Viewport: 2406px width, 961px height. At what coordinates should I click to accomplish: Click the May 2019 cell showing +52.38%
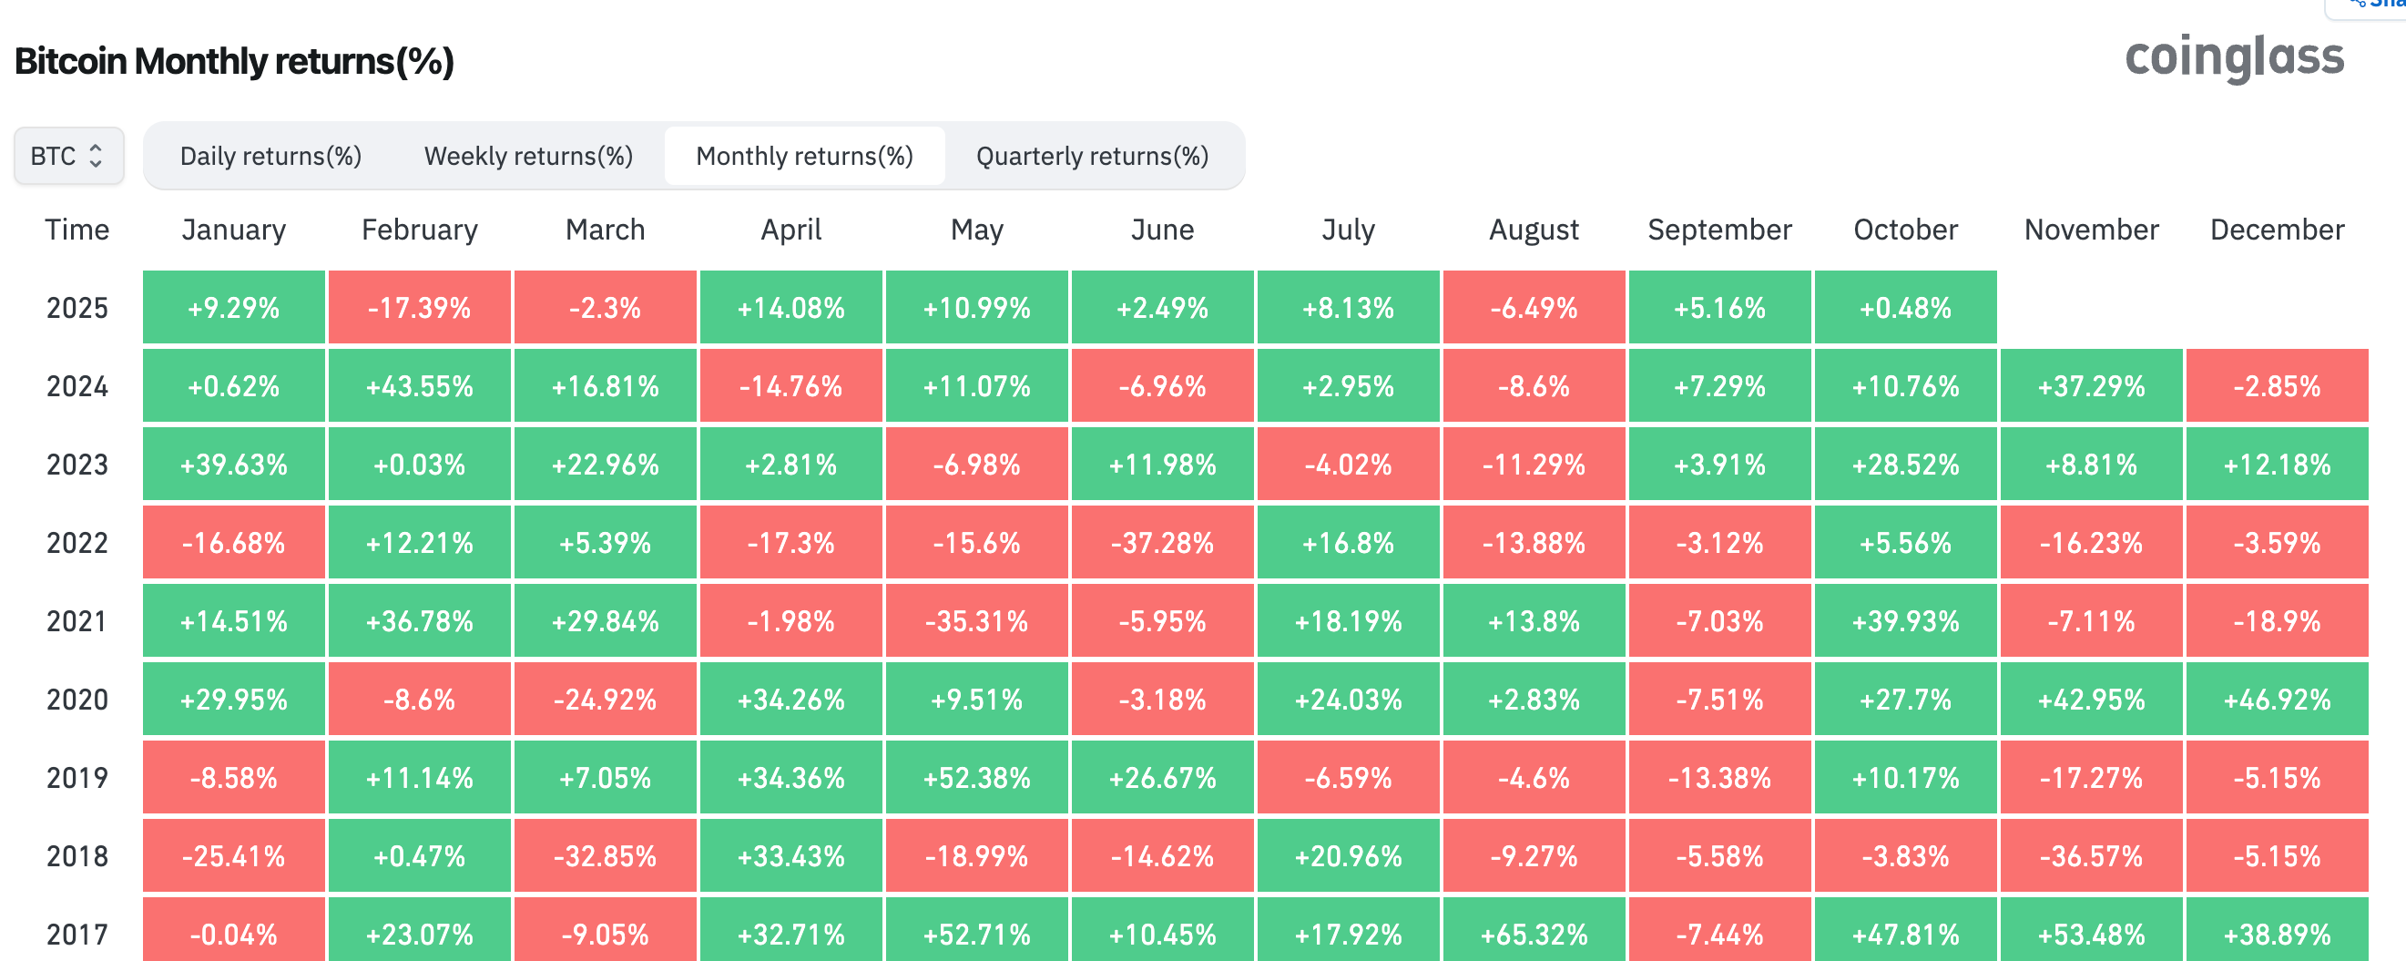pos(976,778)
